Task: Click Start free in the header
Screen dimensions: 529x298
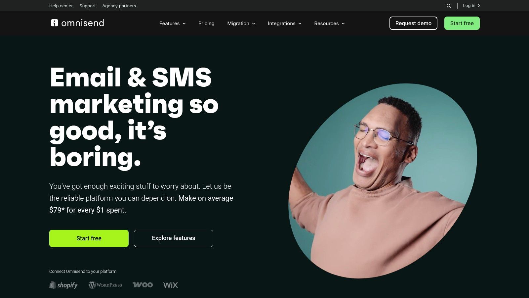Action: 462,23
